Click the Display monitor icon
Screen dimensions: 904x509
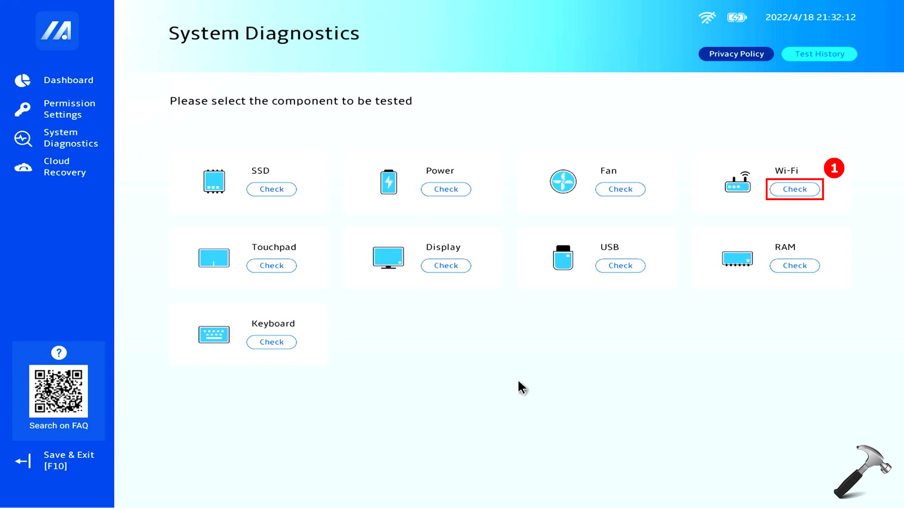coord(389,258)
